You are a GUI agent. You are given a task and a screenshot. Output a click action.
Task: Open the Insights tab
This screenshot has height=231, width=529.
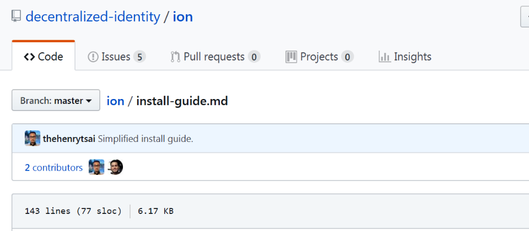coord(405,57)
